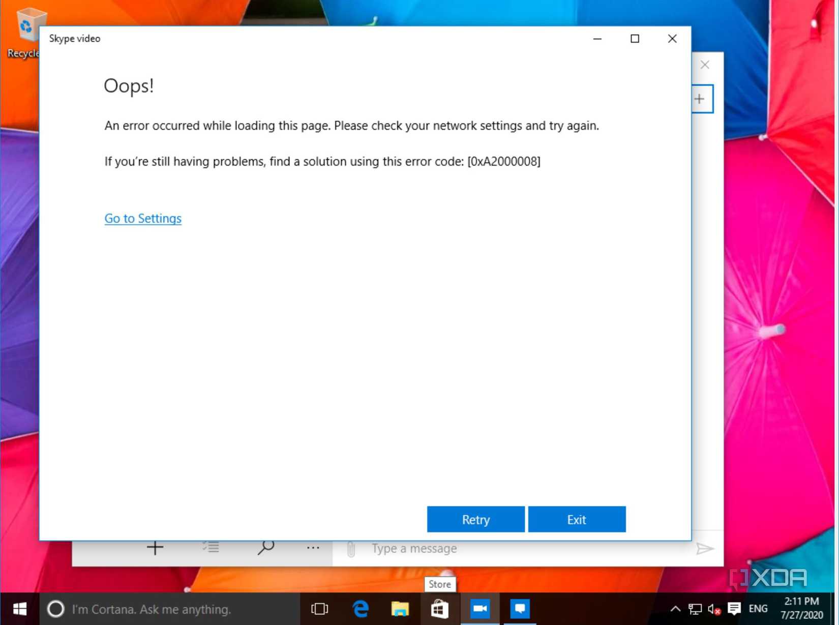
Task: Open the Go to Settings link
Action: (x=143, y=218)
